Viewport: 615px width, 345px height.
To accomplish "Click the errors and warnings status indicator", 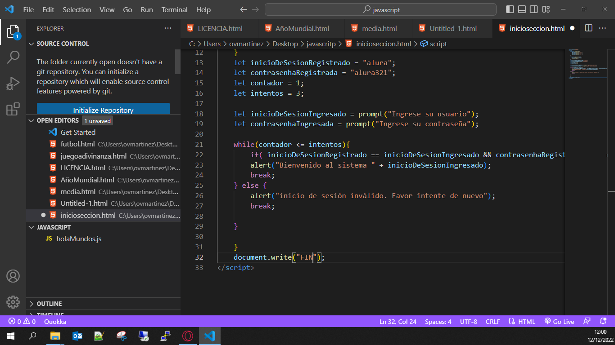I will tap(22, 322).
